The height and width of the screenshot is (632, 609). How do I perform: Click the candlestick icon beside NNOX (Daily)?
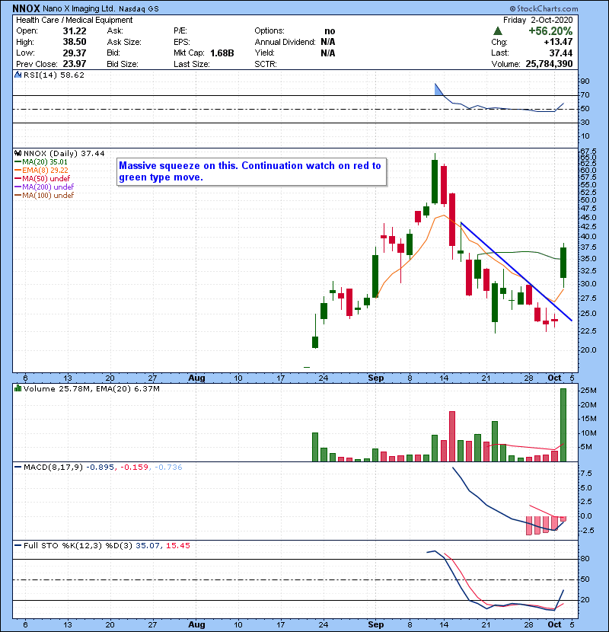(x=18, y=153)
